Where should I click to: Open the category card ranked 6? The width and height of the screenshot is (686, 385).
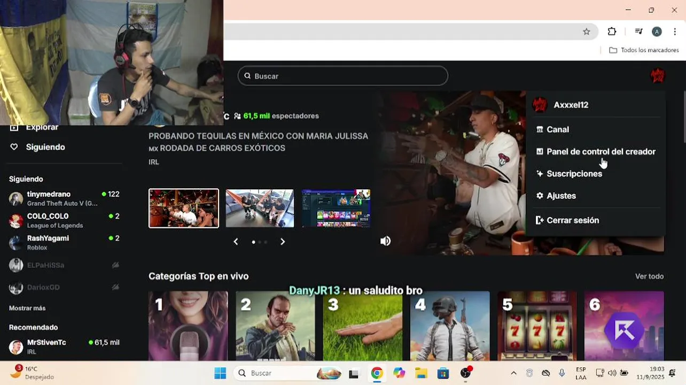tap(624, 326)
